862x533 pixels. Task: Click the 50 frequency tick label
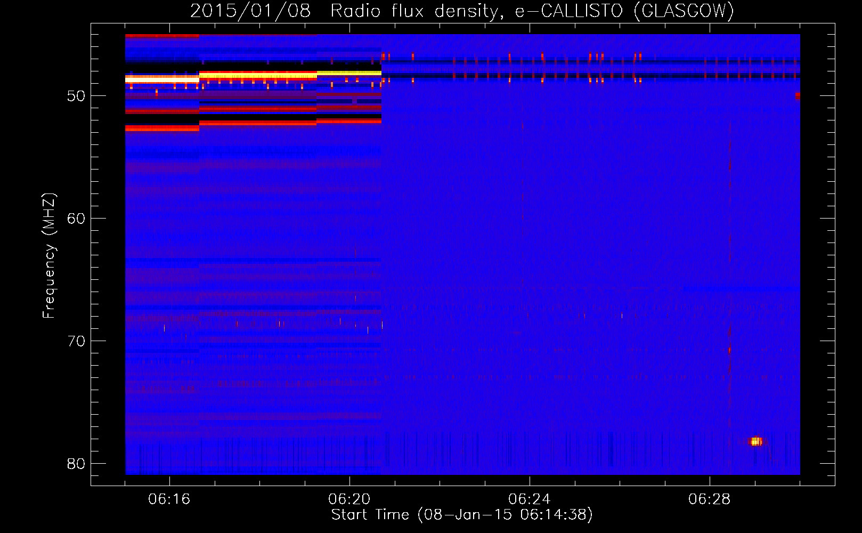(76, 96)
